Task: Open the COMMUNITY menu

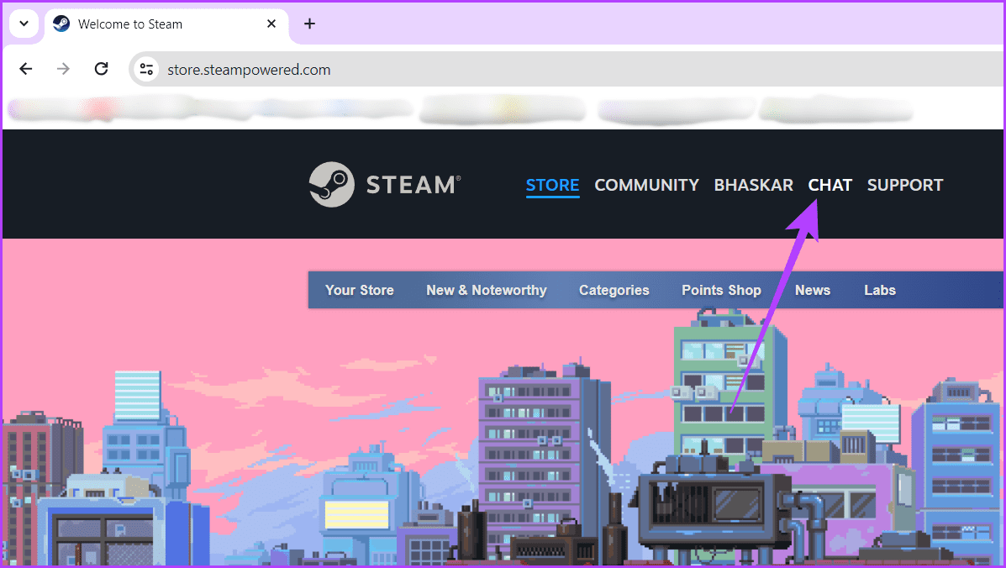Action: [646, 185]
